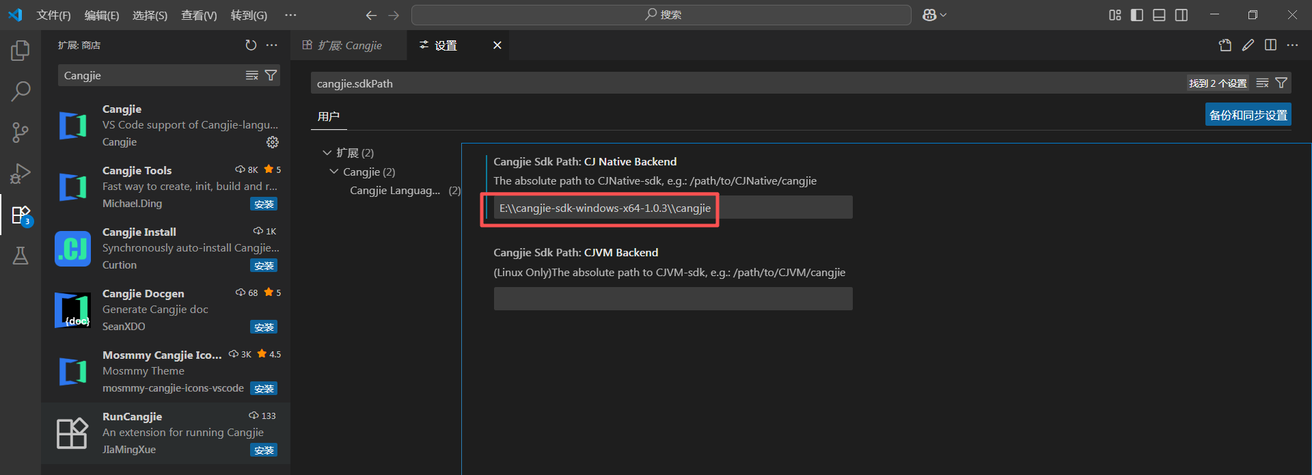Open the Cangjie Docgen extension title
1312x475 pixels.
(143, 293)
